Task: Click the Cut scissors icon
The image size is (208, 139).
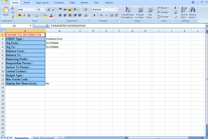Action: [12, 8]
